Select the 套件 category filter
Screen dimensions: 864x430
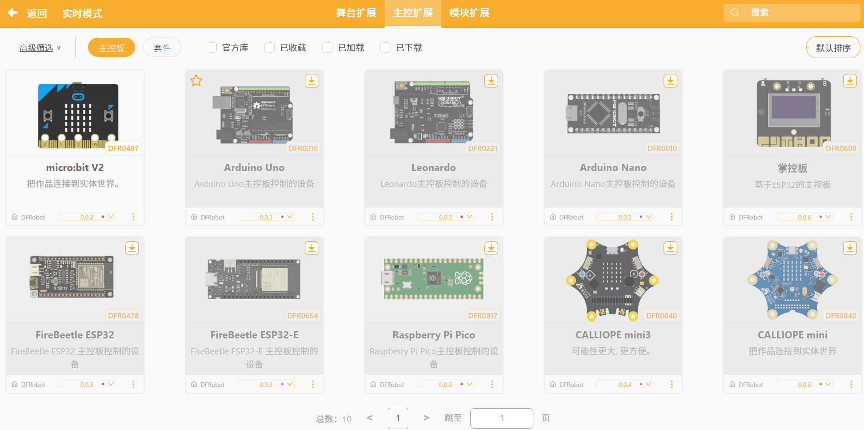[162, 48]
